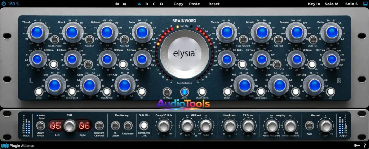Select preset bank C

pos(154,4)
